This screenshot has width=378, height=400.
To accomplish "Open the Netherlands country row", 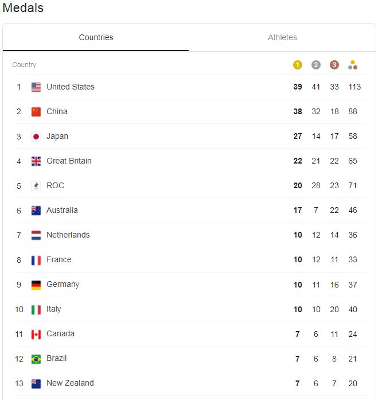I will [189, 235].
